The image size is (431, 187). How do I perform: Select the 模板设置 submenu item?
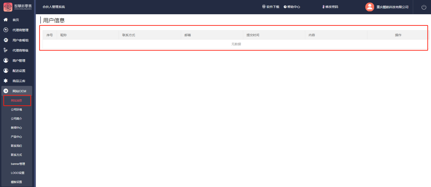point(16,182)
